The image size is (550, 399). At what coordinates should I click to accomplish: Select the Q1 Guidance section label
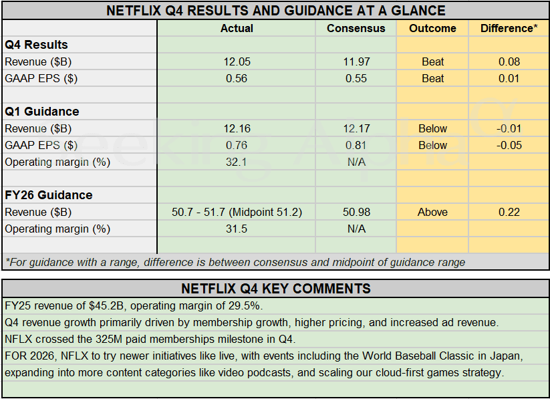[x=42, y=112]
